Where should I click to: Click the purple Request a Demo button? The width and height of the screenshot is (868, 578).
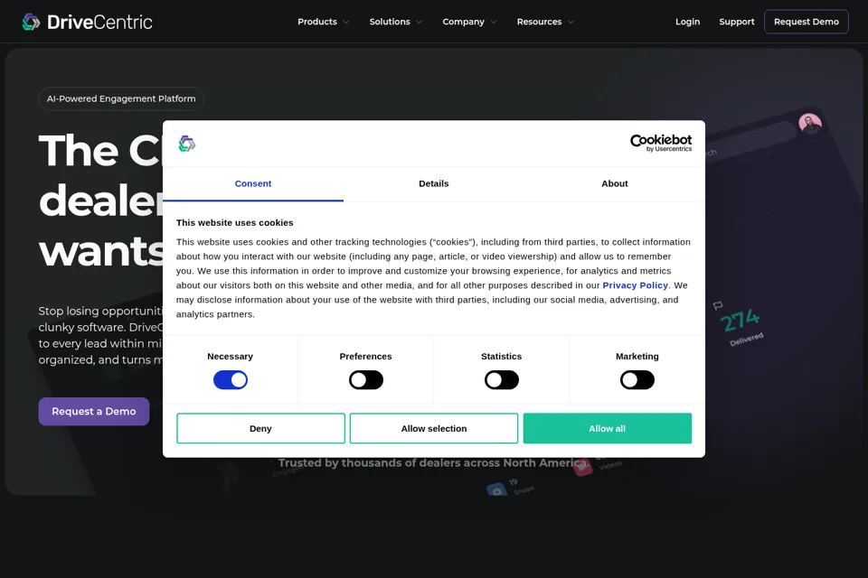pos(93,412)
